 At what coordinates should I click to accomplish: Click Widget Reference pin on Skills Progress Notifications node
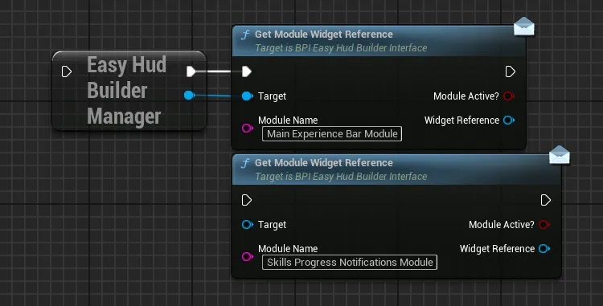point(544,249)
